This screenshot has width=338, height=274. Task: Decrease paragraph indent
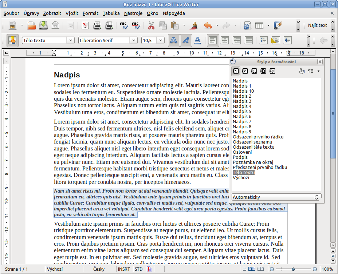point(288,40)
